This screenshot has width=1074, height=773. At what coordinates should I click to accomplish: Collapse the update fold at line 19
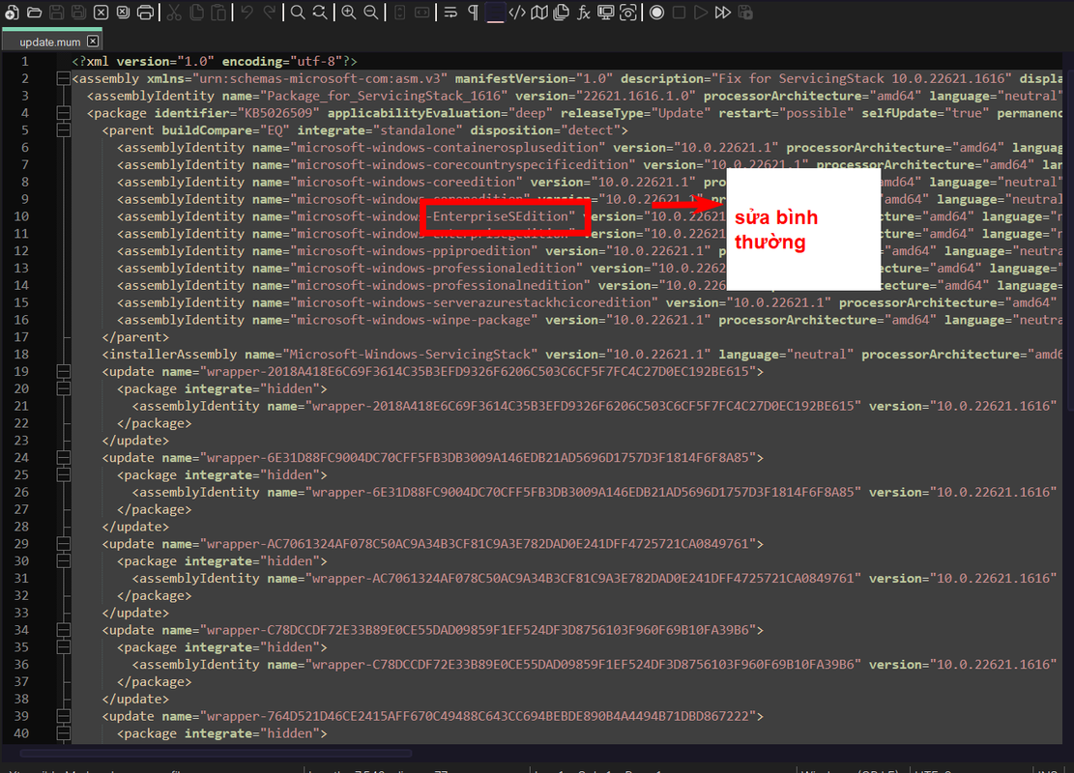pyautogui.click(x=63, y=372)
